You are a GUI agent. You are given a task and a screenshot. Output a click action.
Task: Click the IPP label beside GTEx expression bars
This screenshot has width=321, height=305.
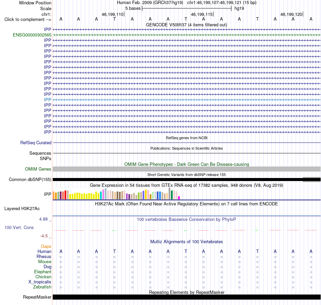[48, 194]
